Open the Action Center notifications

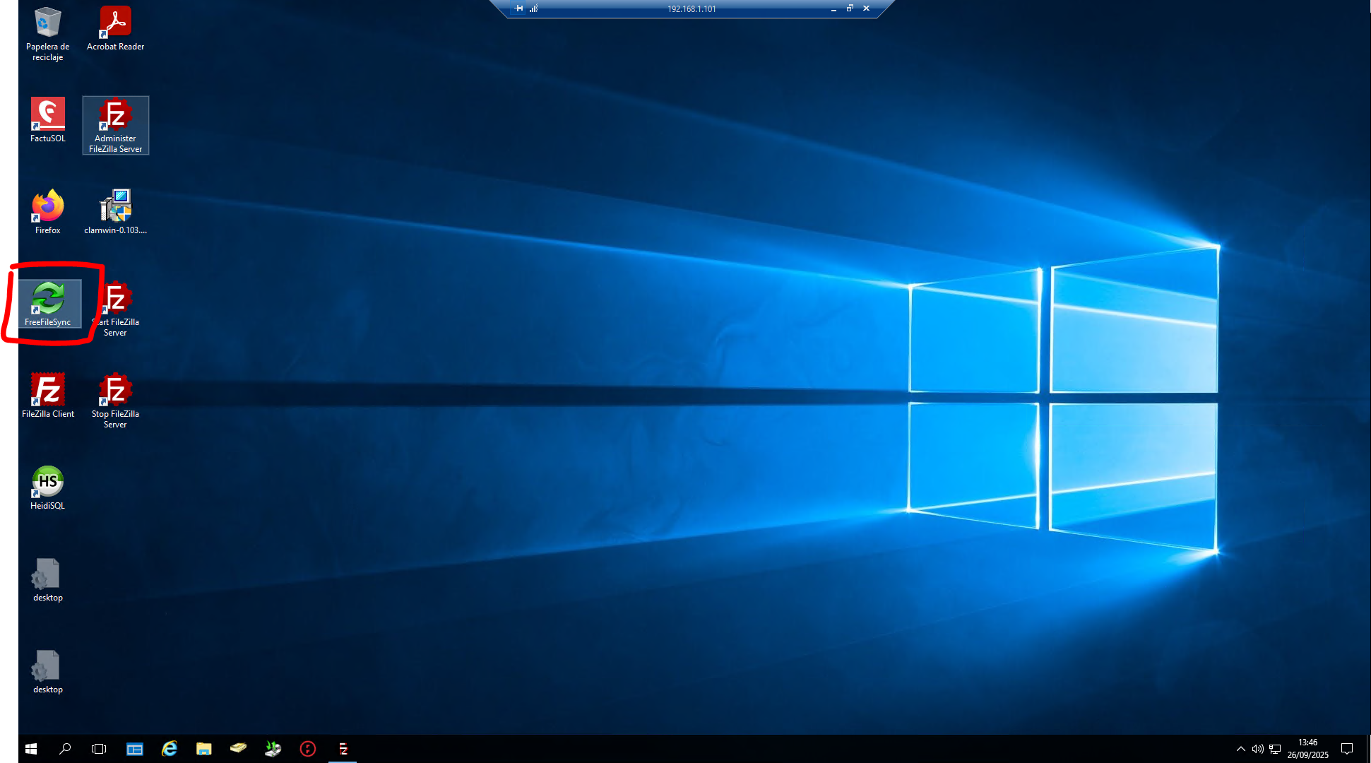tap(1347, 749)
